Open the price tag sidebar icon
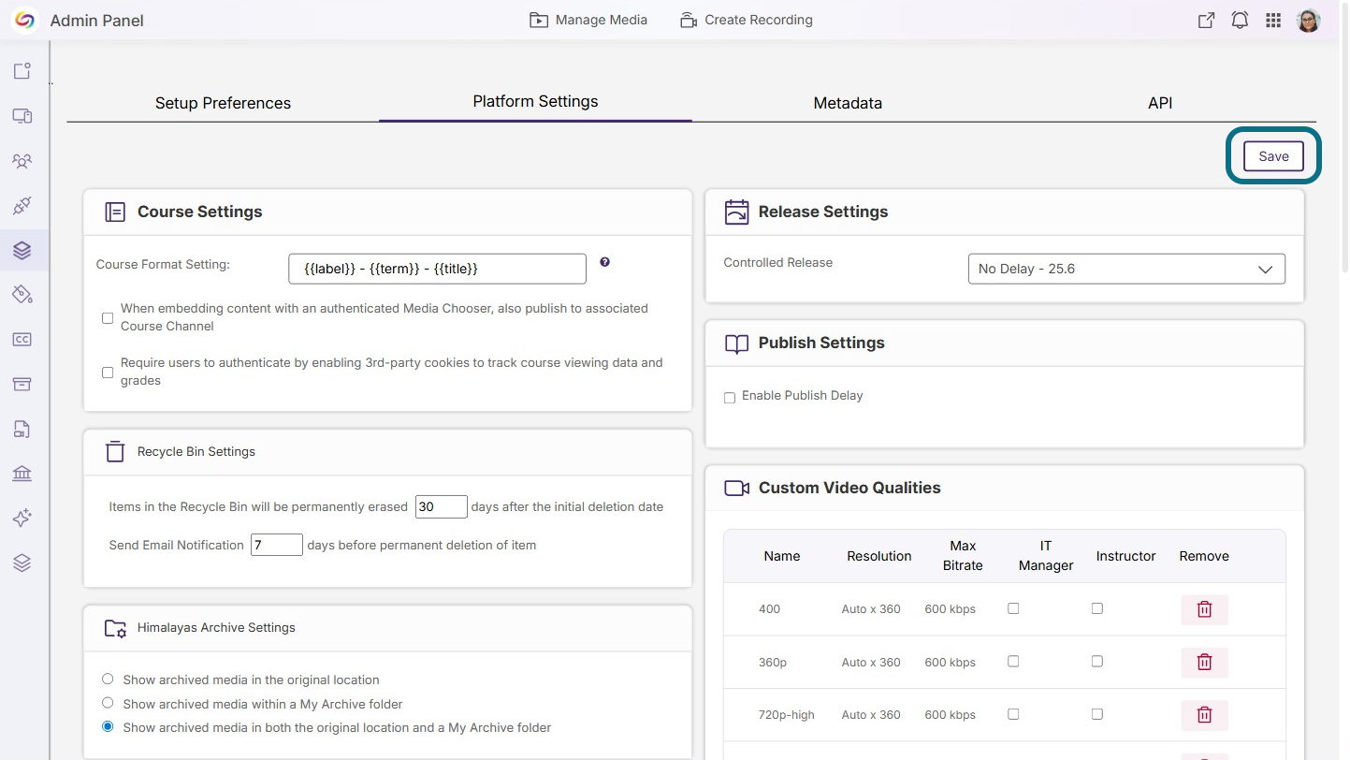The width and height of the screenshot is (1350, 760). [22, 295]
